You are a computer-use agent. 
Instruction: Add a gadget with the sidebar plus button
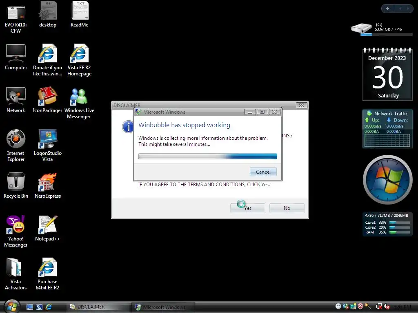click(387, 9)
